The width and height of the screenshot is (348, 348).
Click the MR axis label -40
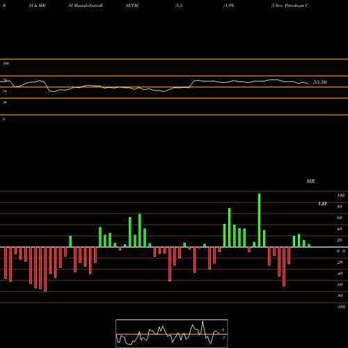point(340,274)
